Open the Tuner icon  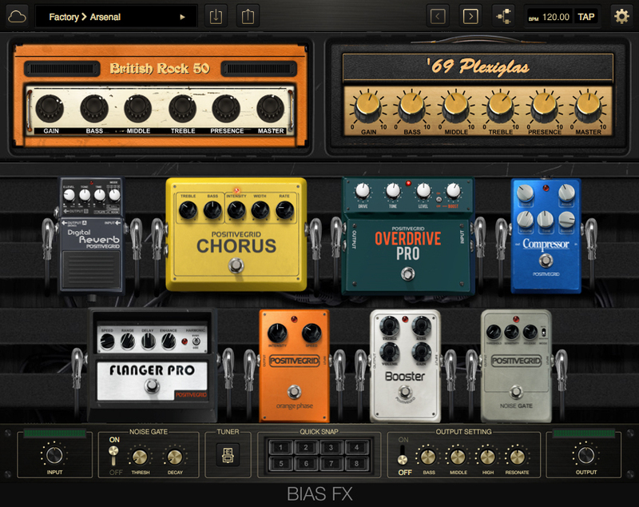tap(228, 455)
